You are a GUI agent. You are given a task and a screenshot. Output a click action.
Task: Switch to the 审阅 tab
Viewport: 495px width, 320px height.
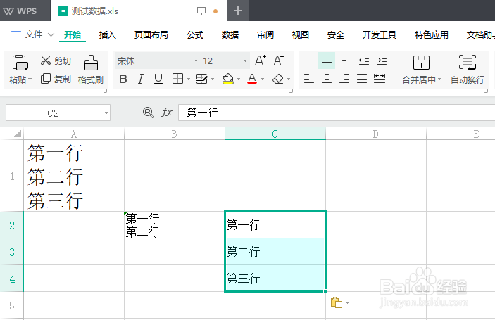(265, 34)
